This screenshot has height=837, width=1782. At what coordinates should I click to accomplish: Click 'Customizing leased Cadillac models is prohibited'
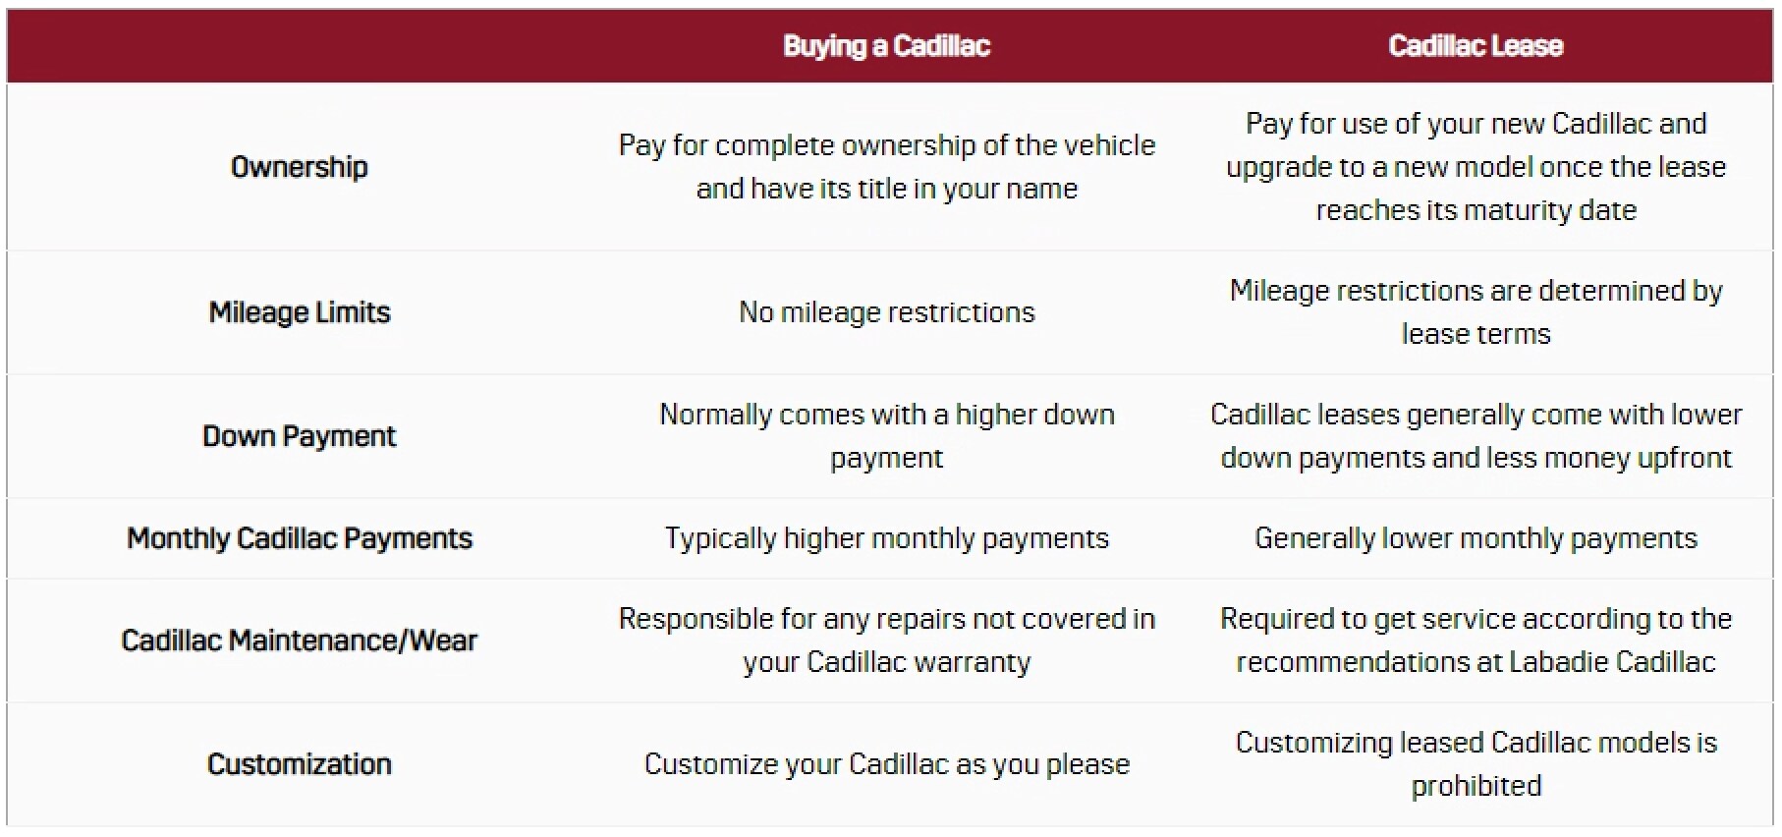[1476, 764]
